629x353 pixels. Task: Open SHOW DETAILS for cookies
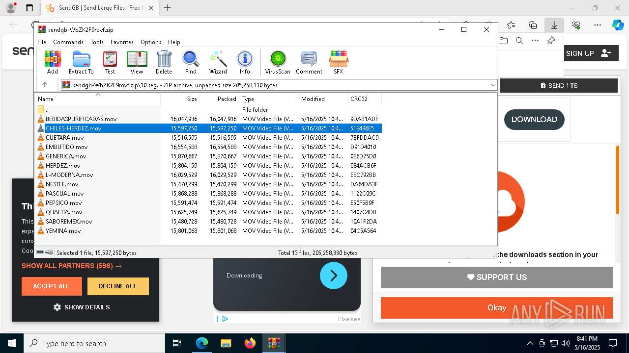pos(82,307)
